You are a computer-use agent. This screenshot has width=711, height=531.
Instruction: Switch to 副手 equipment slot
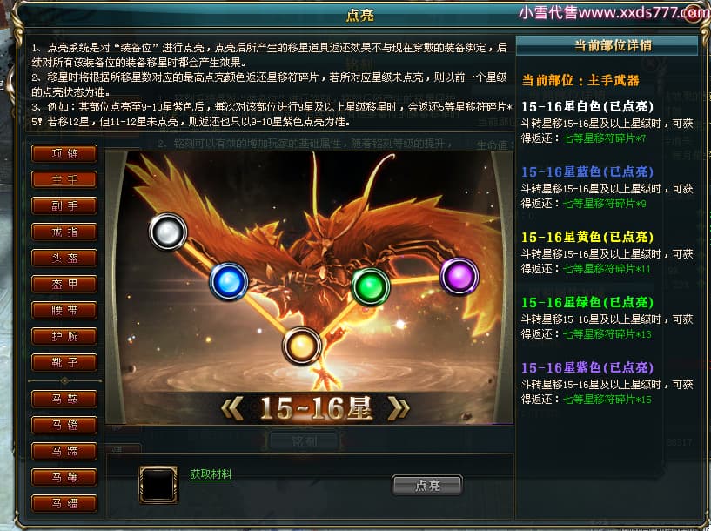[x=64, y=205]
